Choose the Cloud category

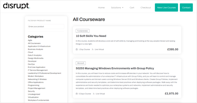pos(30,52)
